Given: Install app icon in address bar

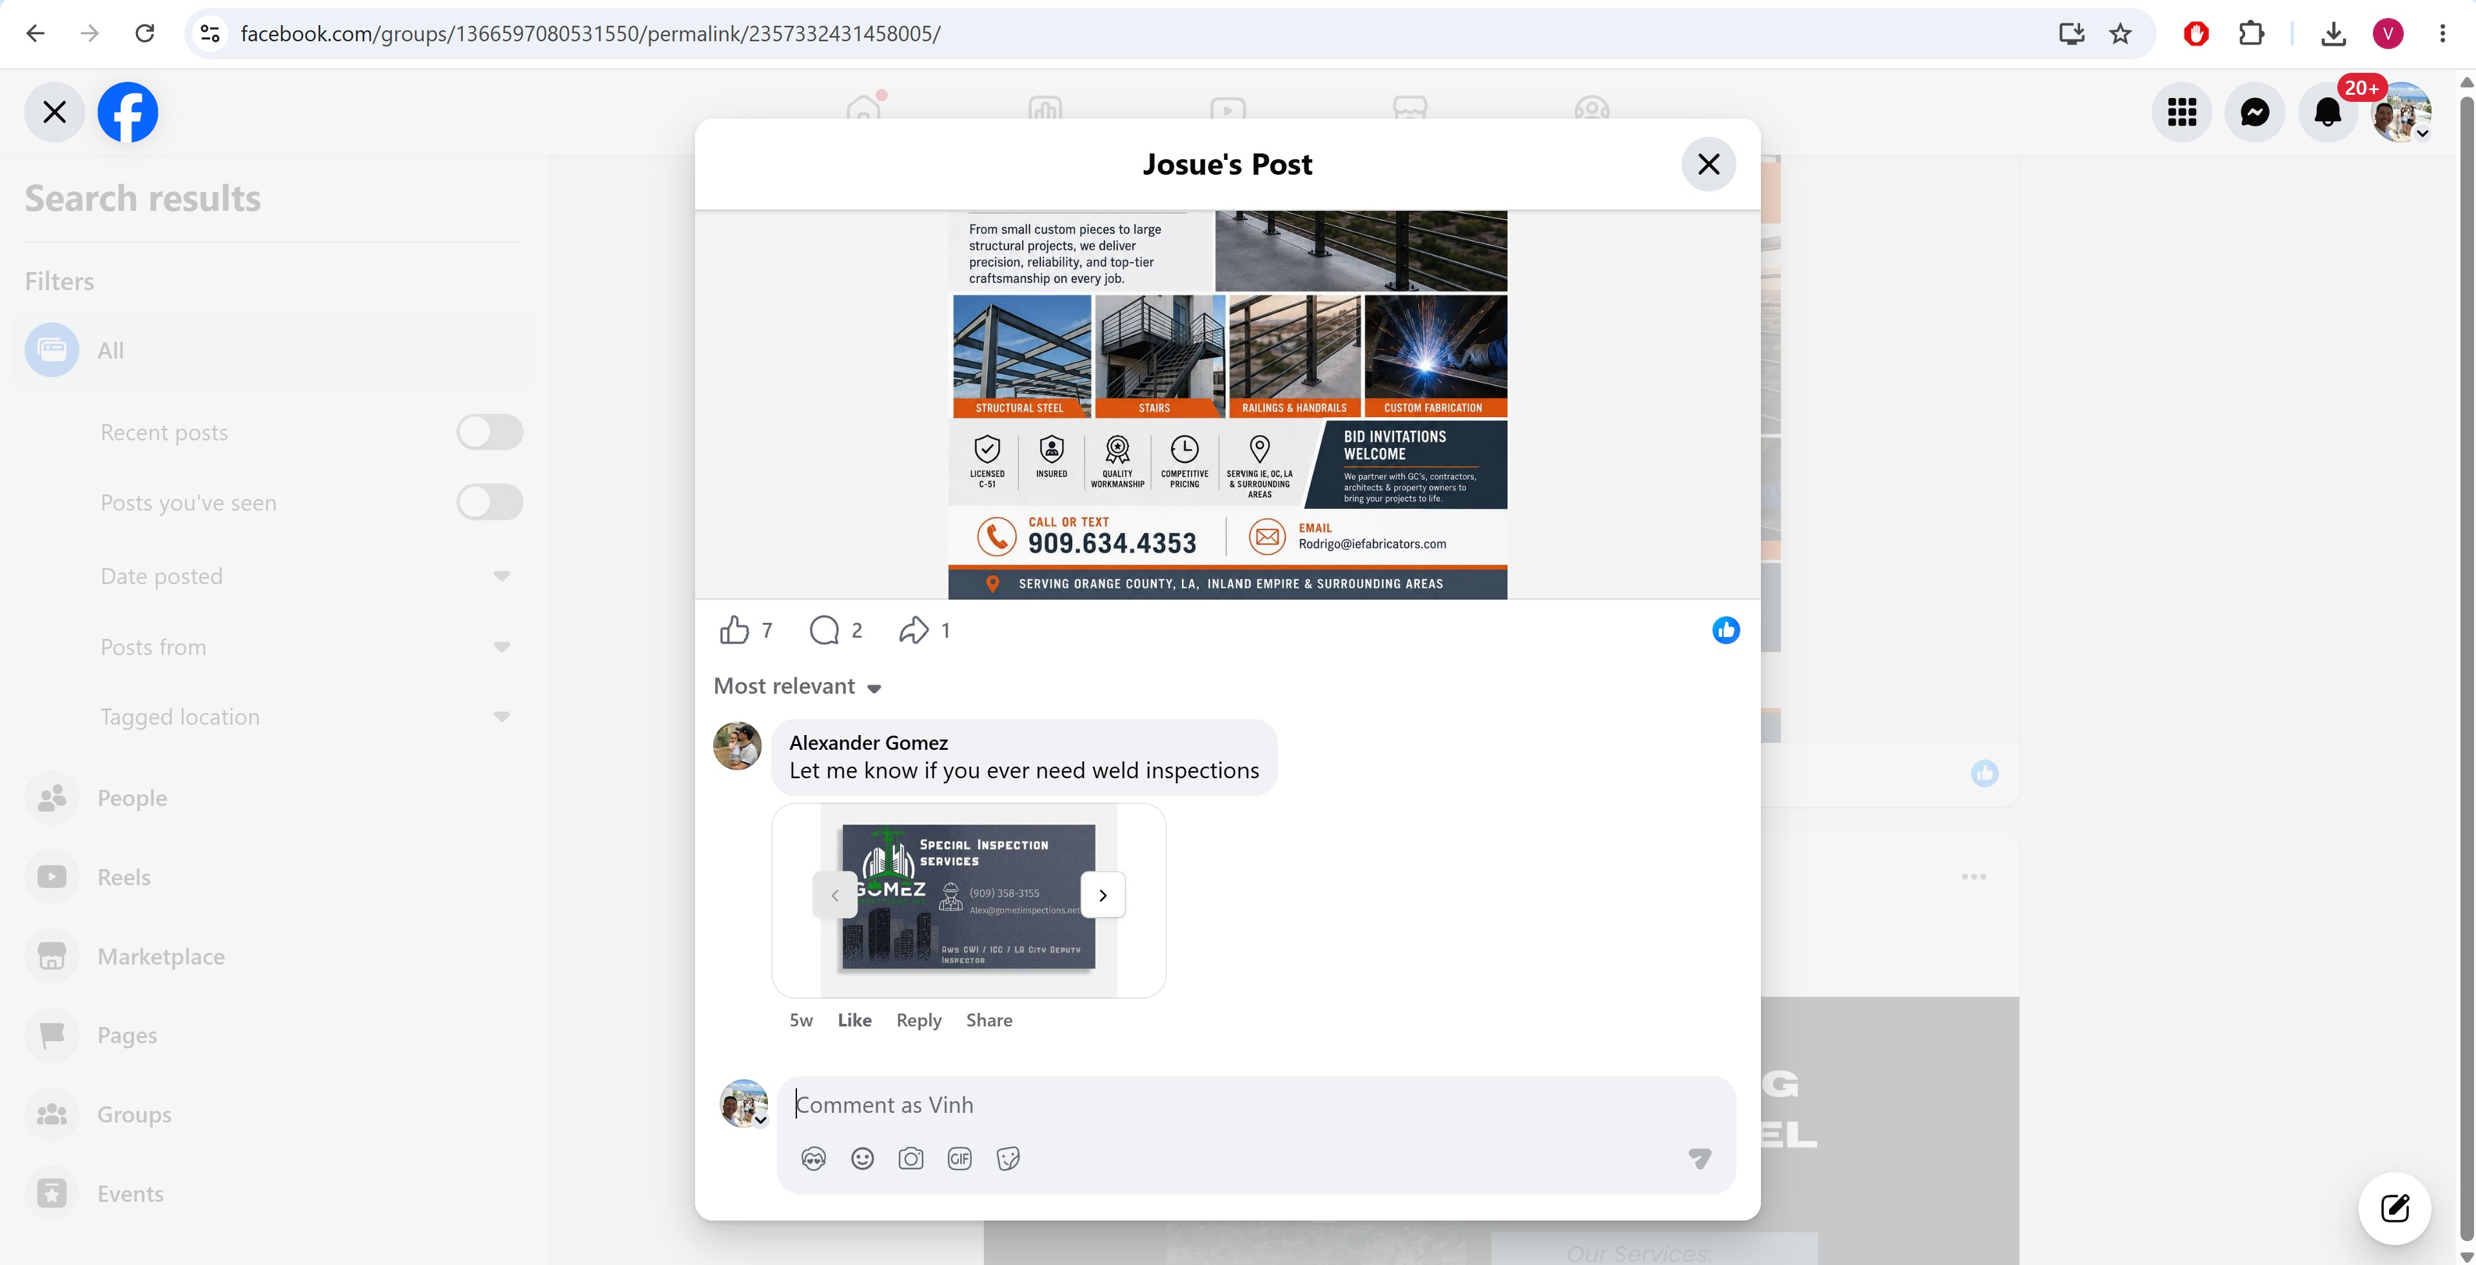Looking at the screenshot, I should click(x=2071, y=34).
